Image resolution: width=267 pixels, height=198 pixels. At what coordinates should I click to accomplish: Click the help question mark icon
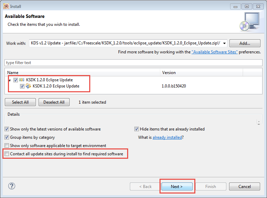point(11,186)
